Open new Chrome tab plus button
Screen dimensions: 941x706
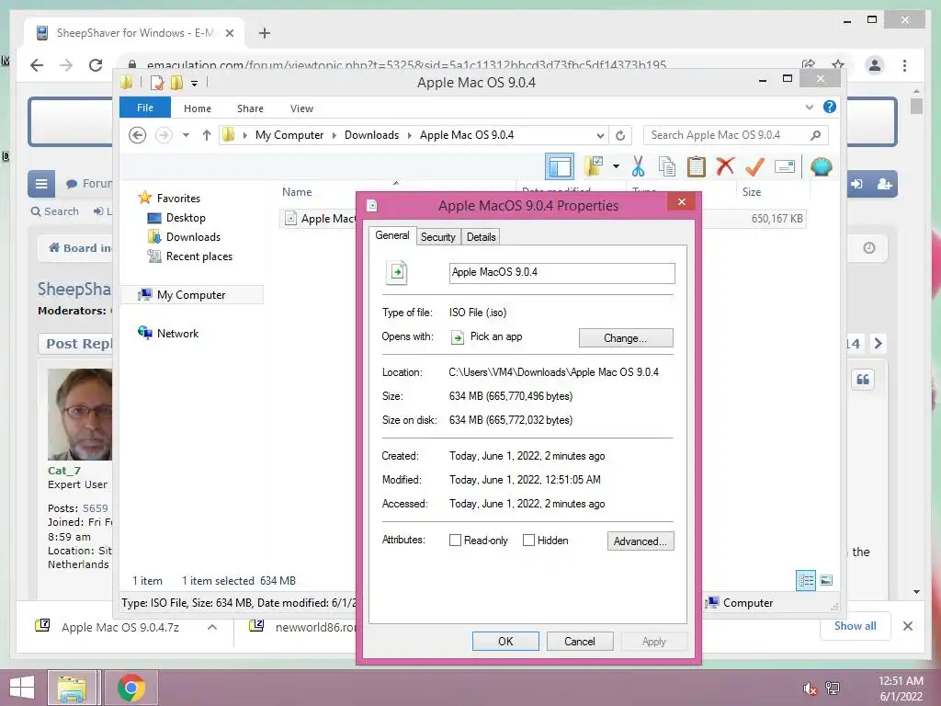click(x=264, y=33)
